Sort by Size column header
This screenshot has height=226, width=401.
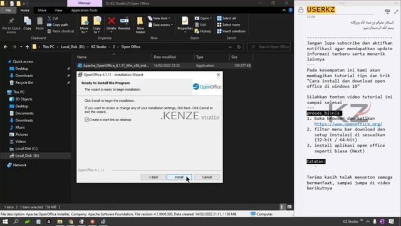[x=241, y=57]
